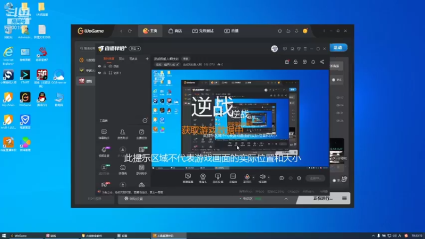Viewport: 425px width, 239px height.
Task: Open the START desktop shortcut
Action: click(x=25, y=77)
